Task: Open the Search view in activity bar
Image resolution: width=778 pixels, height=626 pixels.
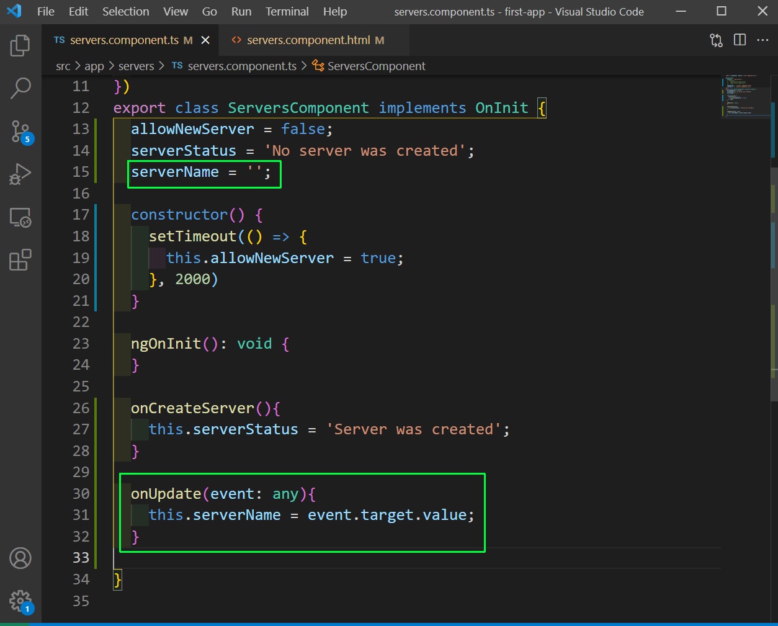Action: pos(20,88)
